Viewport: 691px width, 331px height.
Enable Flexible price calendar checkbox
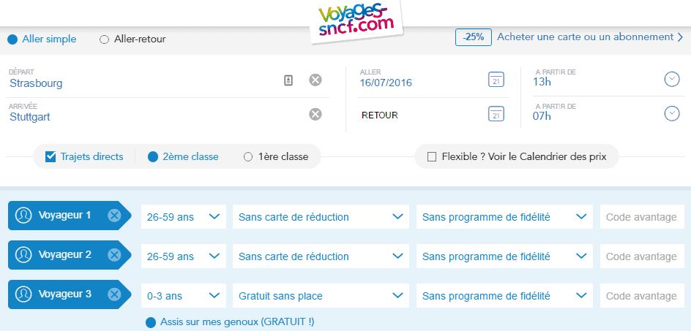pyautogui.click(x=432, y=156)
